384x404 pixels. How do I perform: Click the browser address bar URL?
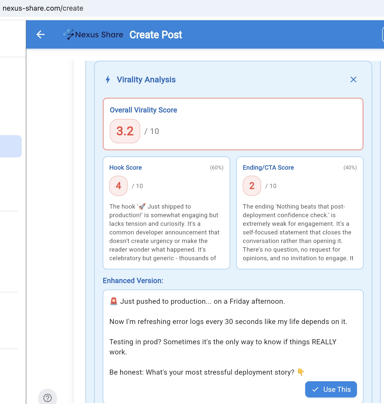tap(43, 8)
